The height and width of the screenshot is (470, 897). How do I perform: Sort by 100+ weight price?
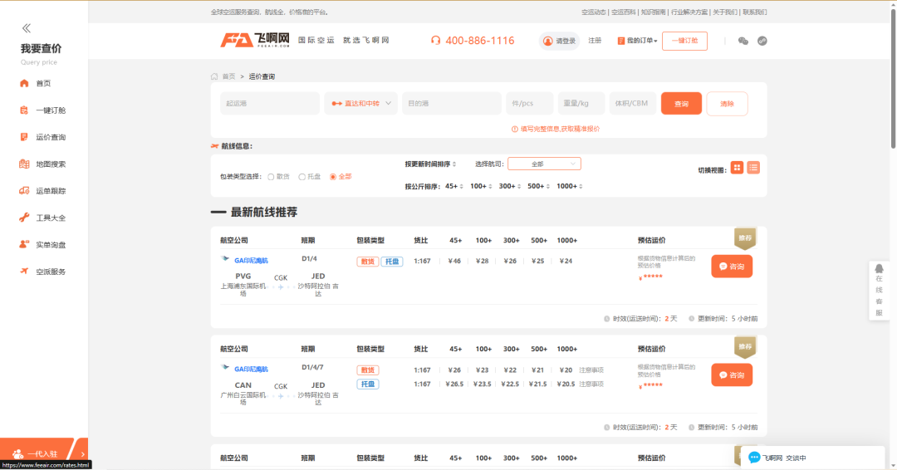[x=481, y=186]
